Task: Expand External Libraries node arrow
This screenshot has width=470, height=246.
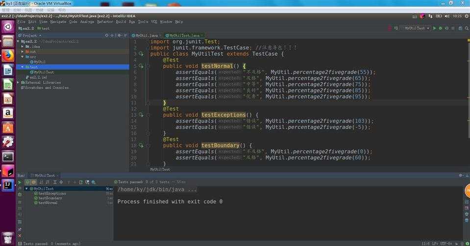Action: coord(19,82)
